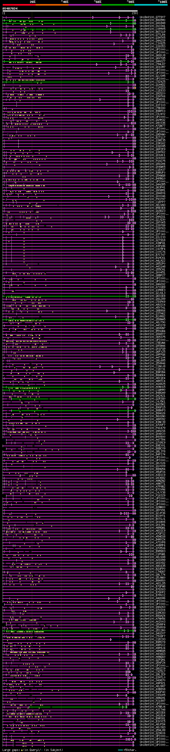Select hit UniRef100_Q4A2S9
The image size is (170, 752).
(152, 41)
